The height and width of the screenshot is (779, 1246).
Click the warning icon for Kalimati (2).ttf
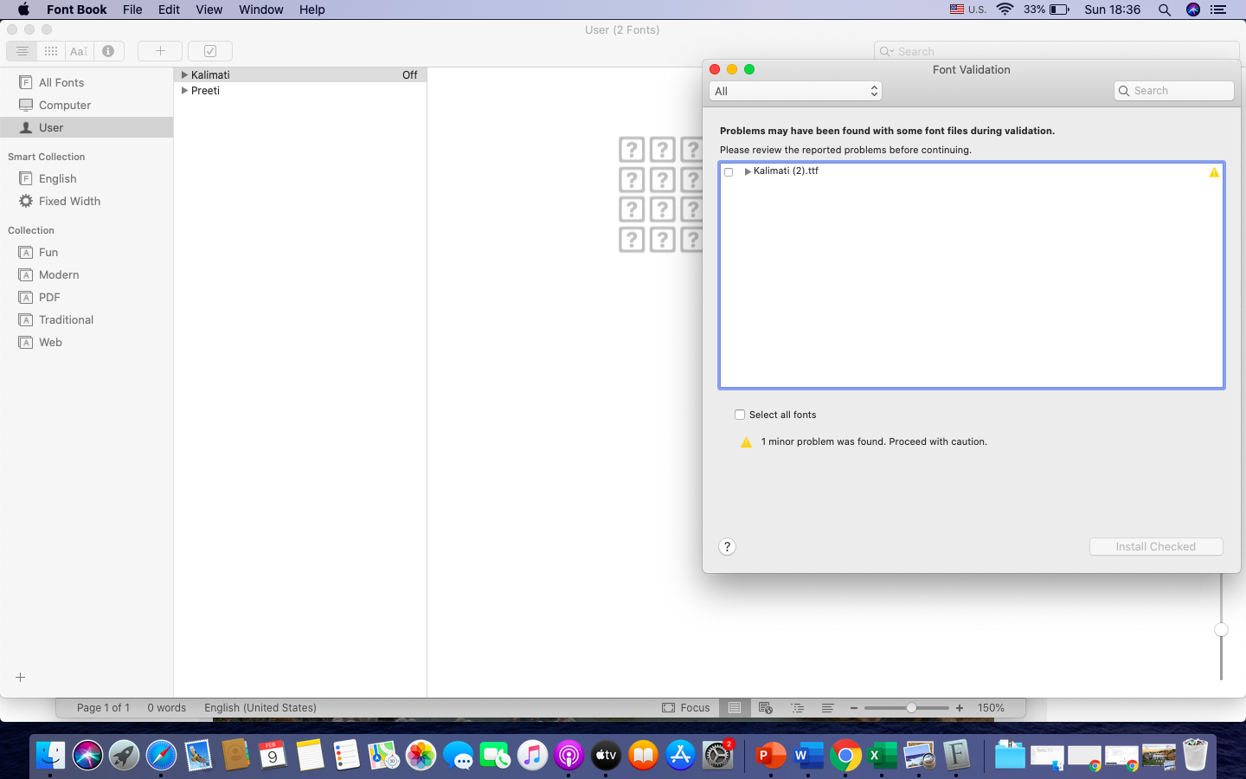(1214, 172)
